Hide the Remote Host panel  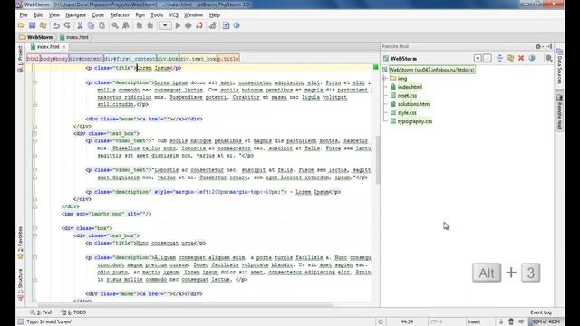549,46
